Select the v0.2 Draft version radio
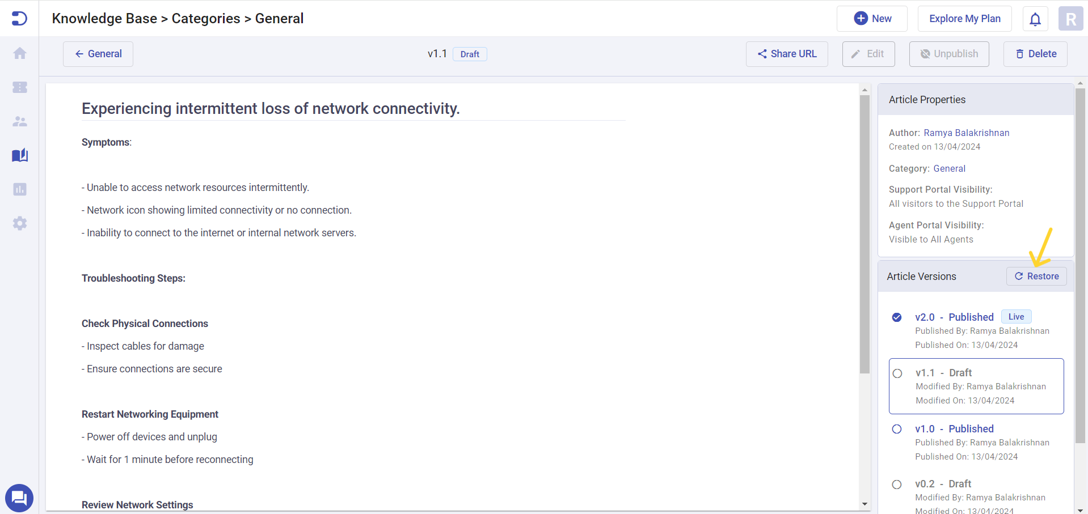1088x514 pixels. [x=897, y=485]
